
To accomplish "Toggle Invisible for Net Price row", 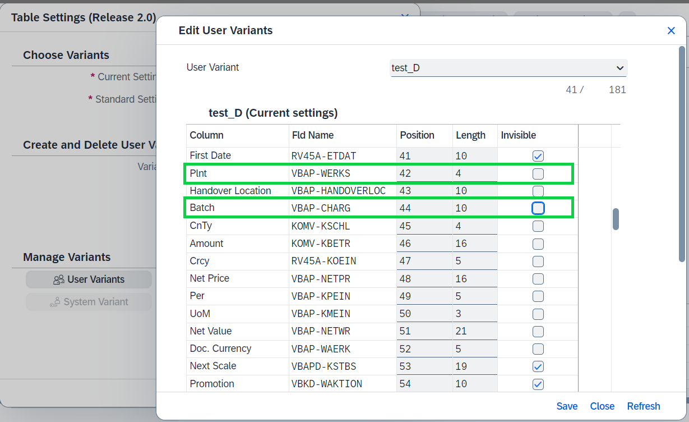I will tap(538, 278).
